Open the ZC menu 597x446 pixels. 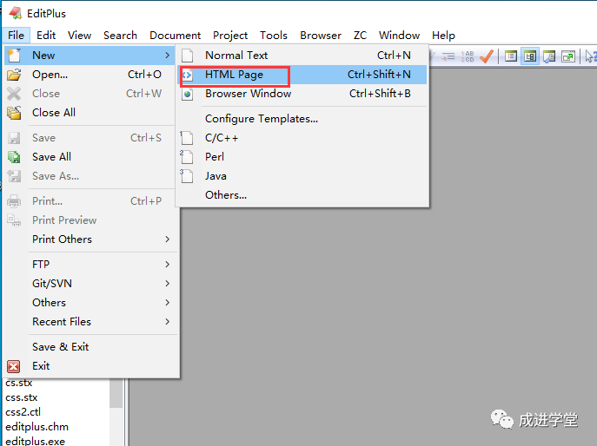[360, 36]
